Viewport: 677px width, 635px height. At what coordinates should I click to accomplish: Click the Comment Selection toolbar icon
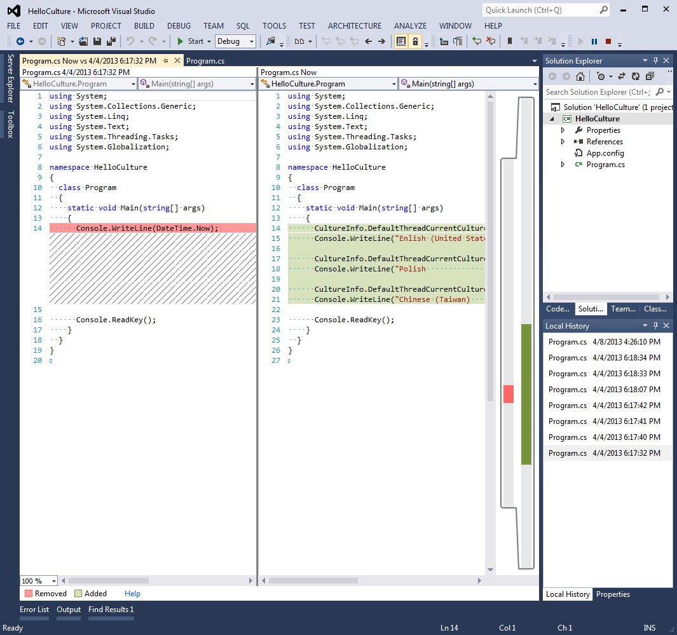477,41
